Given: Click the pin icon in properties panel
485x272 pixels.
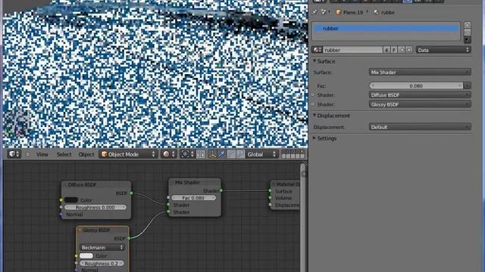Looking at the screenshot, I should point(314,12).
